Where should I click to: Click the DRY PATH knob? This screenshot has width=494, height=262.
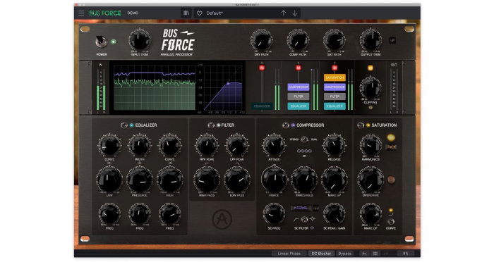click(262, 40)
